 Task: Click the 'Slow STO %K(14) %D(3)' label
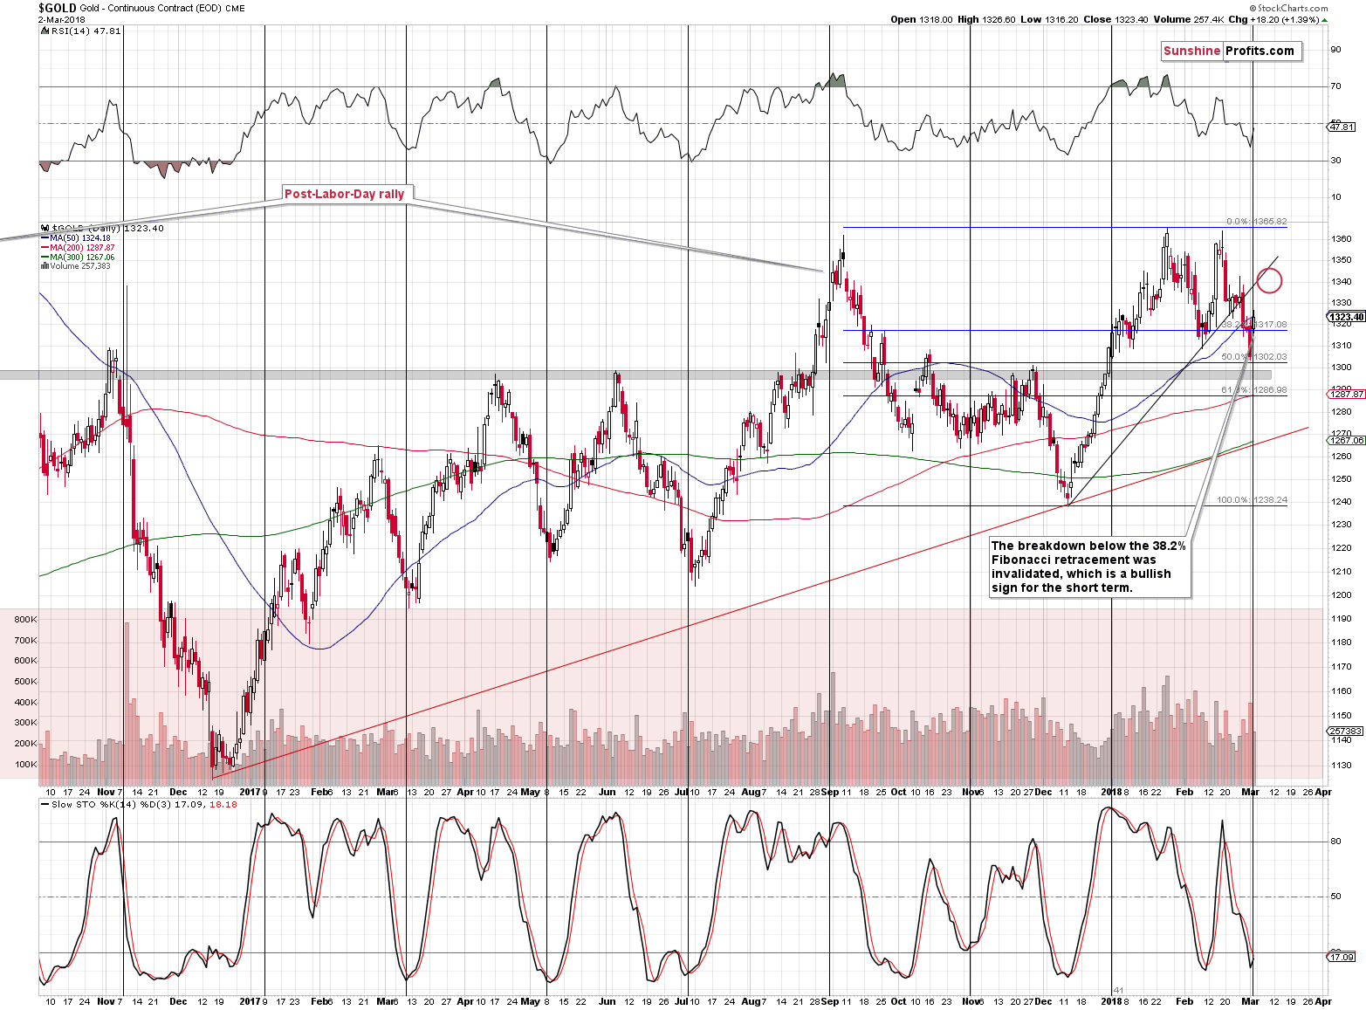pyautogui.click(x=113, y=804)
